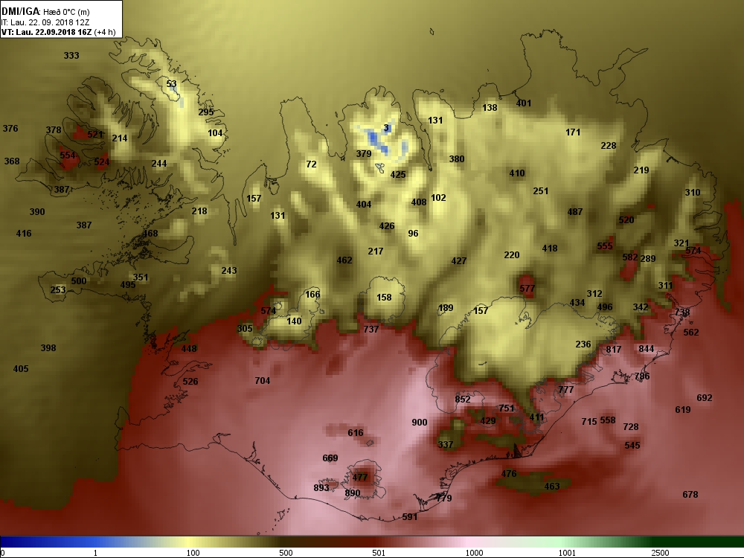Click the map value '416'
This screenshot has height=558, width=744.
point(23,234)
